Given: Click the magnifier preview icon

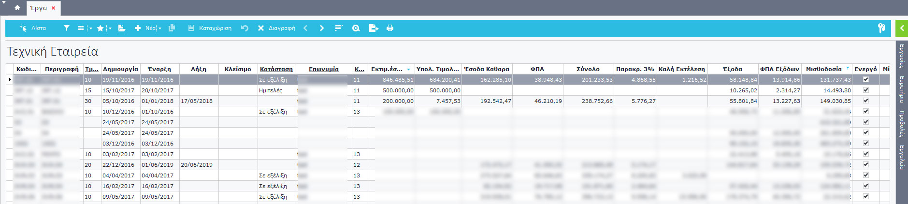Looking at the screenshot, I should (x=356, y=28).
